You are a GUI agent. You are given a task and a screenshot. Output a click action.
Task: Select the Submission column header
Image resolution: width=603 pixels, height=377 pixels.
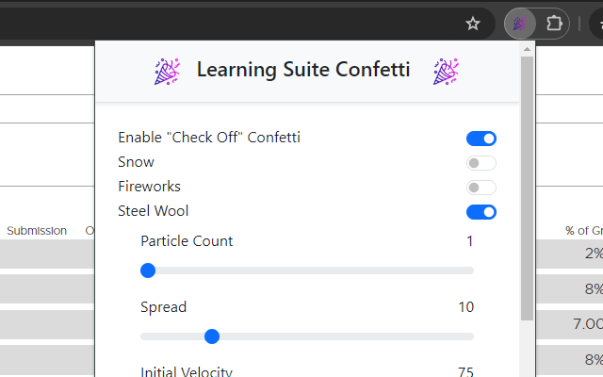click(37, 231)
